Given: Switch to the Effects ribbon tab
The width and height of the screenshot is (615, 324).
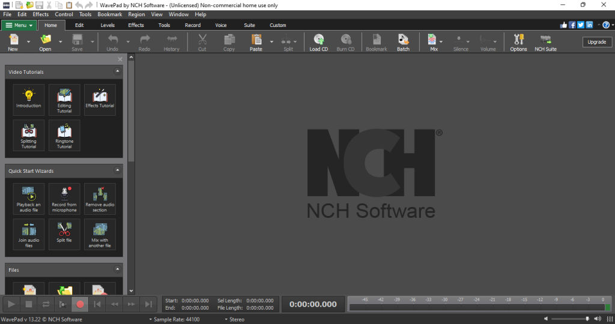Looking at the screenshot, I should pos(136,25).
